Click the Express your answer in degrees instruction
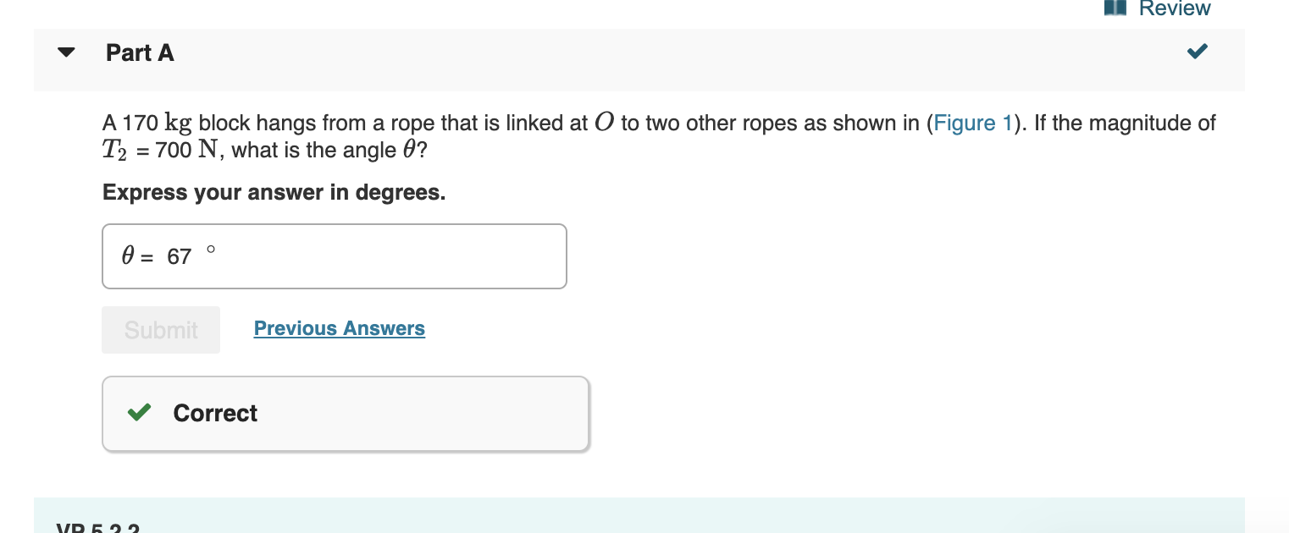This screenshot has height=533, width=1289. (x=274, y=192)
